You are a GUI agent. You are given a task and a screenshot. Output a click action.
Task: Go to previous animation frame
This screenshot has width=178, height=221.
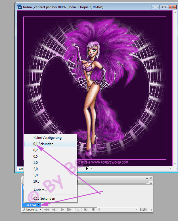coord(54,210)
